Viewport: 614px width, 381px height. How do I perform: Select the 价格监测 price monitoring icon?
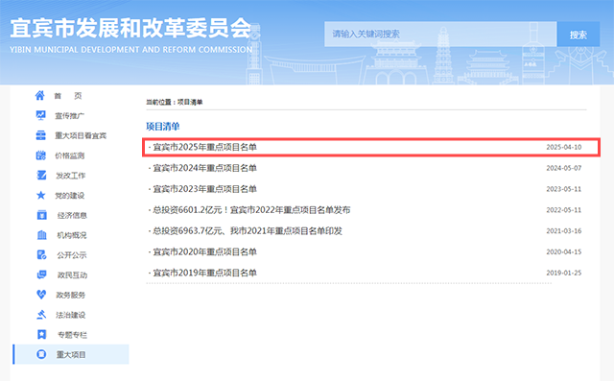click(x=40, y=155)
